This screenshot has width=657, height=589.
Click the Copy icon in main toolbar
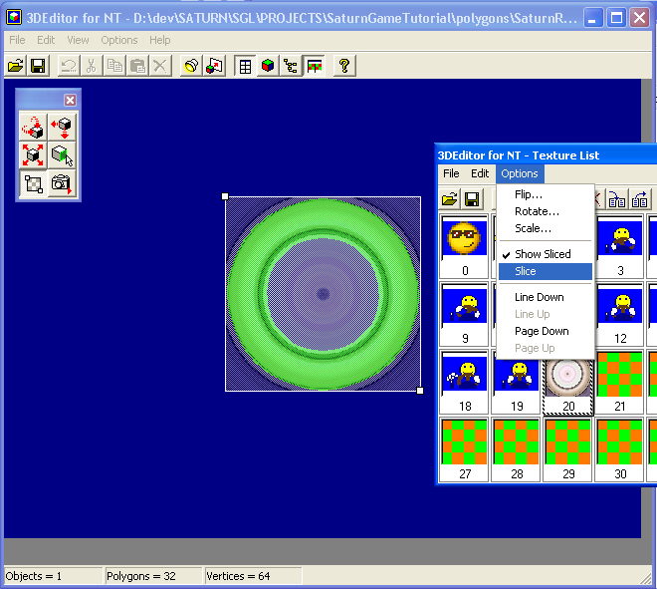pos(114,66)
